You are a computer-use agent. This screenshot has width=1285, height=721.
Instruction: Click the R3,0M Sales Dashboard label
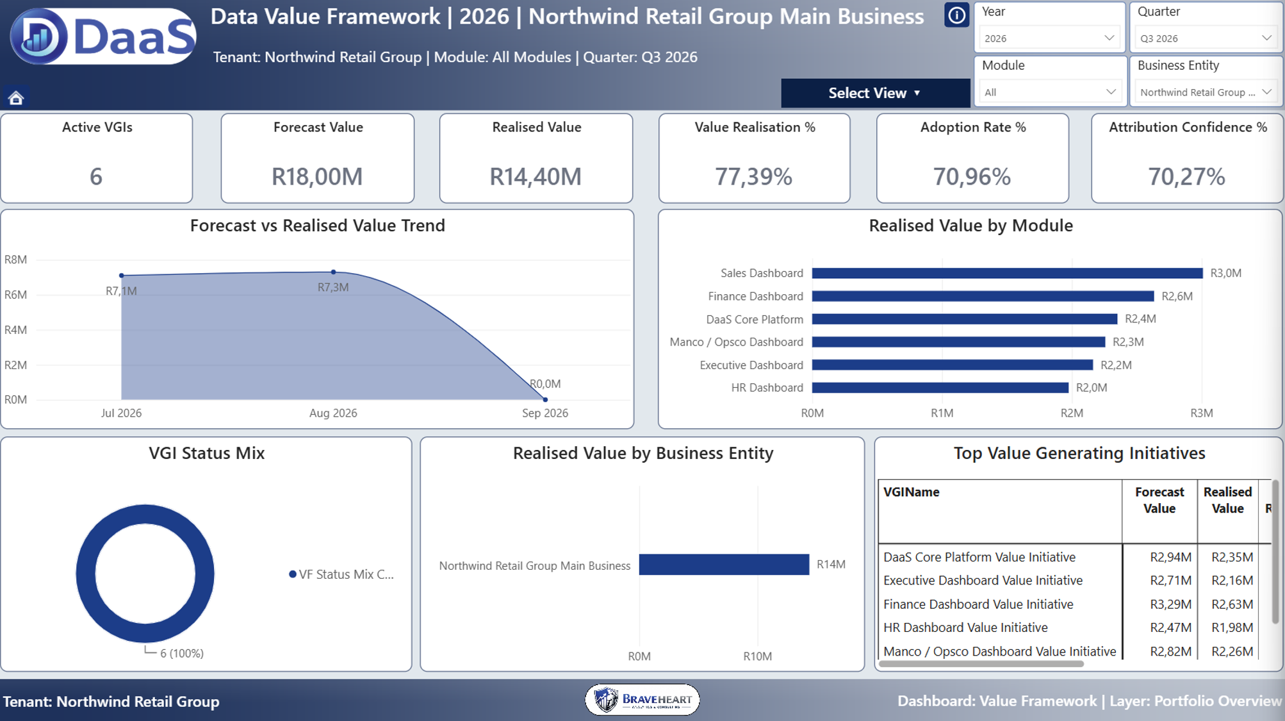1225,273
